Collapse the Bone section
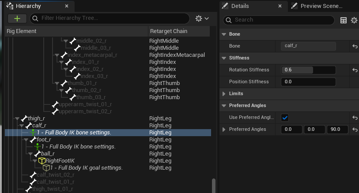This screenshot has height=193, width=359. [224, 34]
